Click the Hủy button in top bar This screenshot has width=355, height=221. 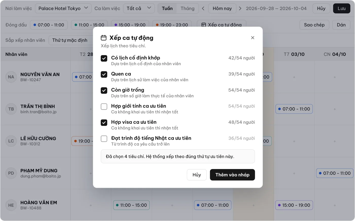pos(321,8)
